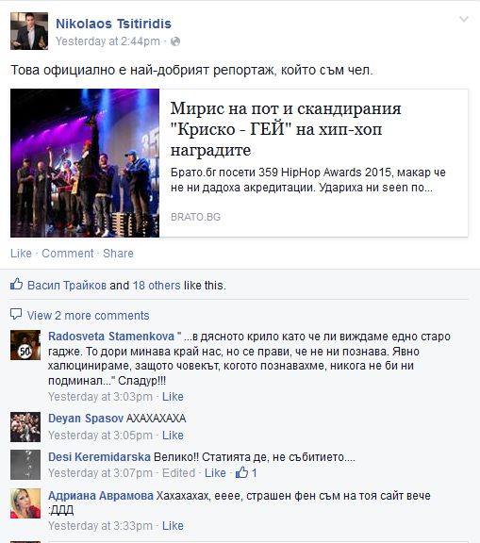This screenshot has height=543, width=480.
Task: Click the thumbs-up icon beside Васил Трайков
Action: pyautogui.click(x=16, y=285)
